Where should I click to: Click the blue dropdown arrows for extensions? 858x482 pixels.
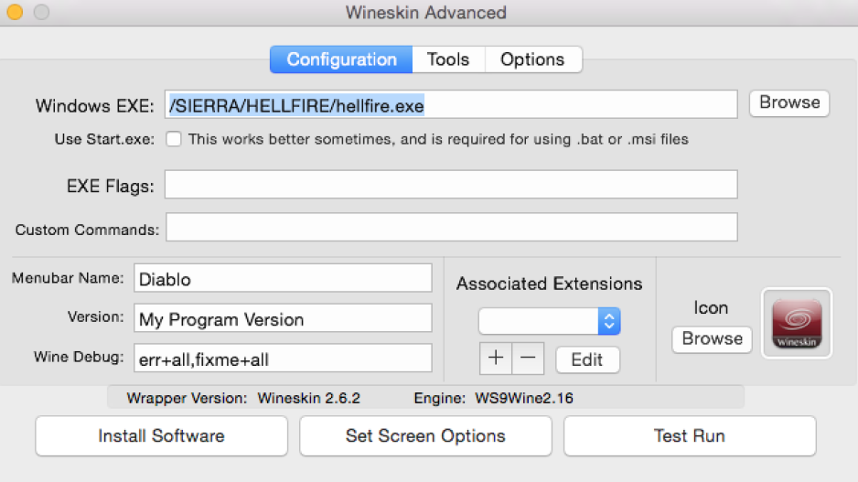(609, 321)
